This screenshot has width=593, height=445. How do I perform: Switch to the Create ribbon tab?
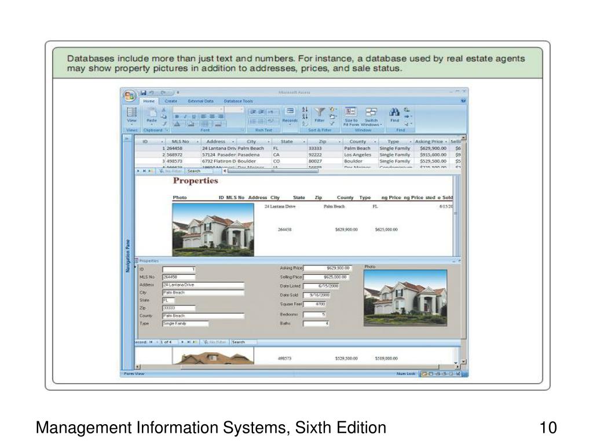[x=171, y=101]
